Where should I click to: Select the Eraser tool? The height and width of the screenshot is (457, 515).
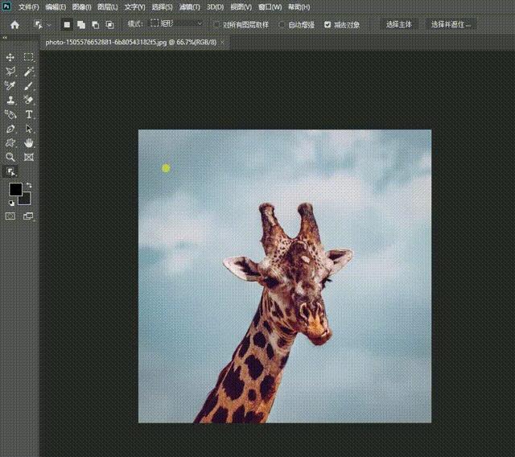29,100
